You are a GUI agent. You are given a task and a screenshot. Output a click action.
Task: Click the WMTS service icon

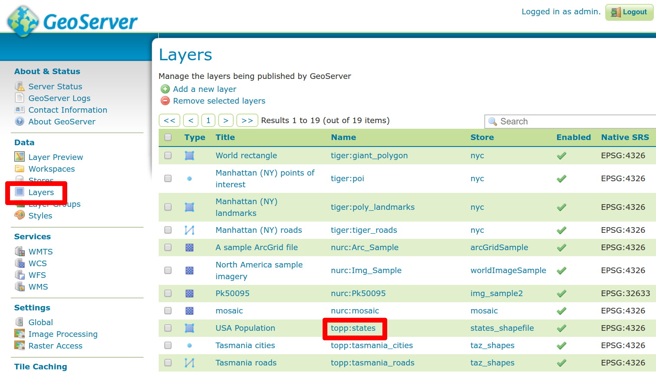(20, 251)
